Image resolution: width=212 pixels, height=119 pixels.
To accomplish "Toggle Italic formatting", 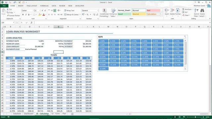I will (x=26, y=15).
